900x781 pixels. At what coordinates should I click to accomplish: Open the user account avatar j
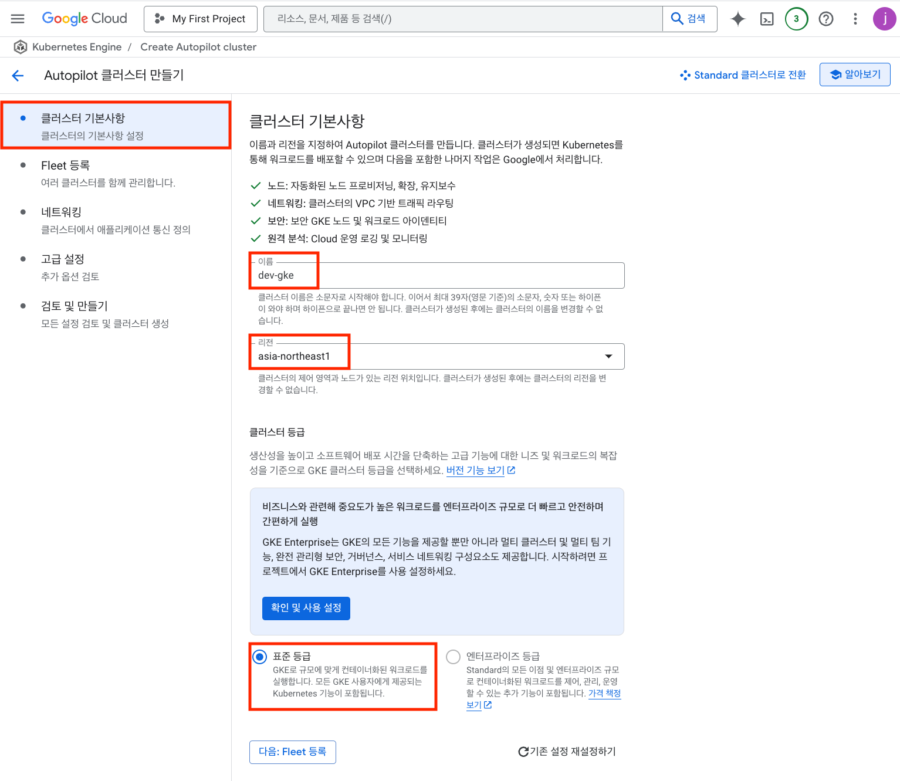coord(884,19)
